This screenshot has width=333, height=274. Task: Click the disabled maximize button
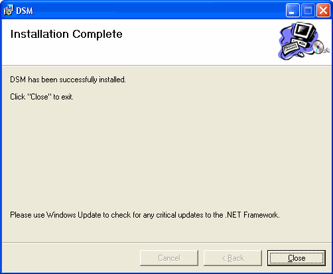(308, 10)
